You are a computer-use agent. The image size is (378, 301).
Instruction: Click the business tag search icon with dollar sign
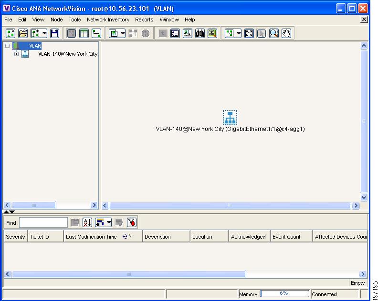tap(212, 33)
